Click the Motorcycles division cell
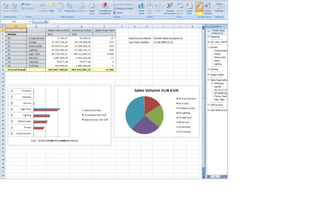Screen dimensions: 334x215 [36, 46]
